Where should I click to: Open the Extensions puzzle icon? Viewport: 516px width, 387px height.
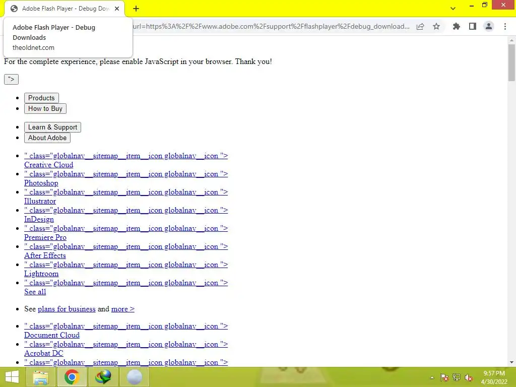[457, 26]
